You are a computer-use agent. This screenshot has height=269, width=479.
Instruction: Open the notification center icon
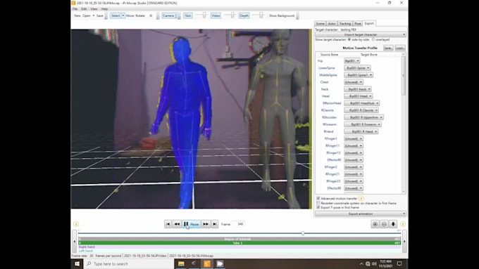[399, 264]
